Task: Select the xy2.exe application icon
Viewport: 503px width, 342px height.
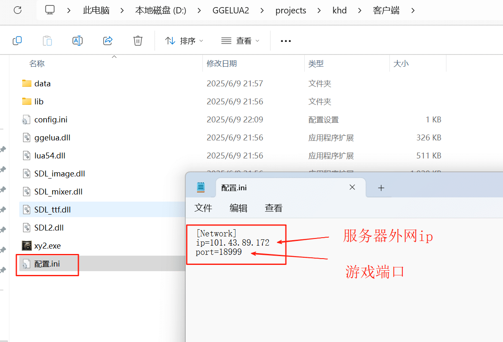Action: point(27,246)
